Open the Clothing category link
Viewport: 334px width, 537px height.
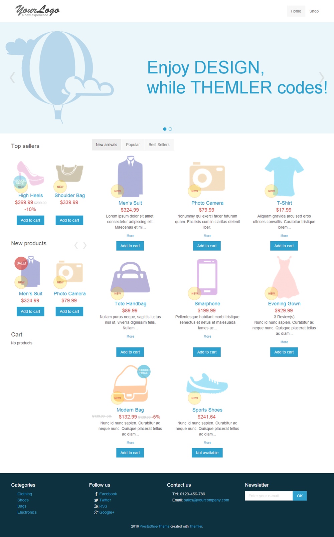(x=25, y=494)
